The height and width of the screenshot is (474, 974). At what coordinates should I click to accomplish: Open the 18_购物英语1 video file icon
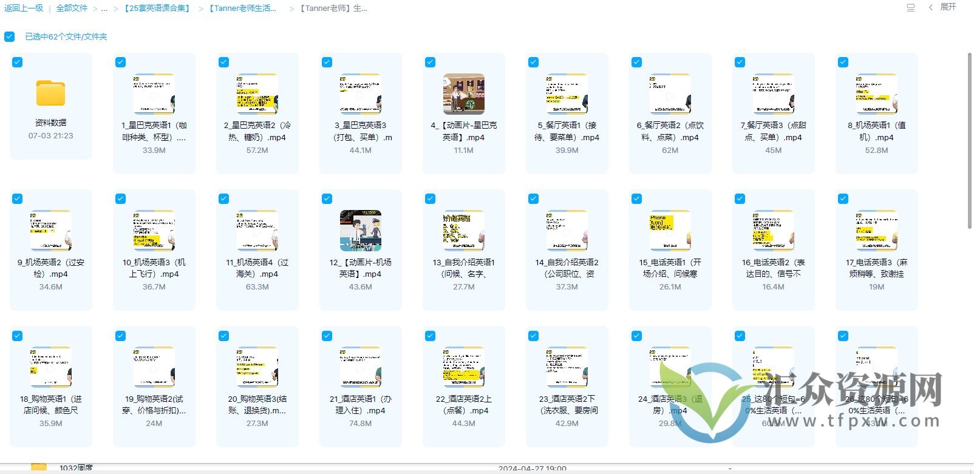(50, 367)
